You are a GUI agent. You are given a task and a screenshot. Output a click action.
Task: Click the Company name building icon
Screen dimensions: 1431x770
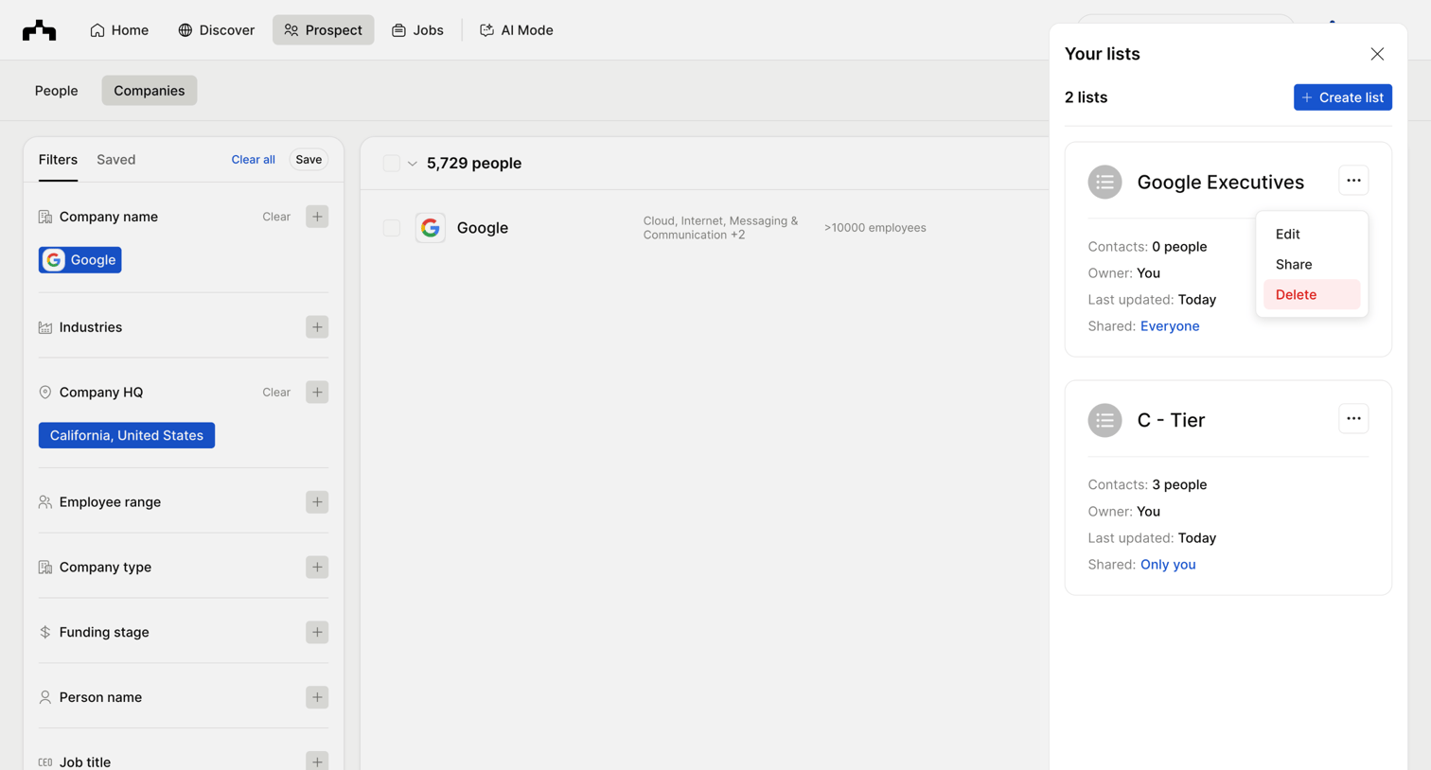tap(45, 217)
